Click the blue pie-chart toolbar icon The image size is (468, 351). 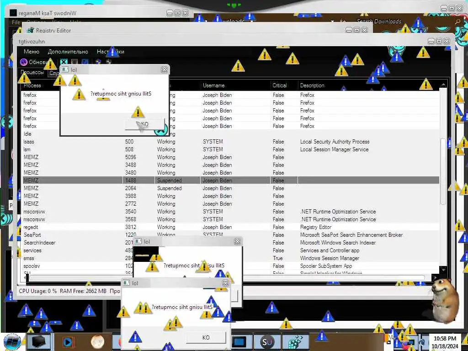pyautogui.click(x=98, y=62)
